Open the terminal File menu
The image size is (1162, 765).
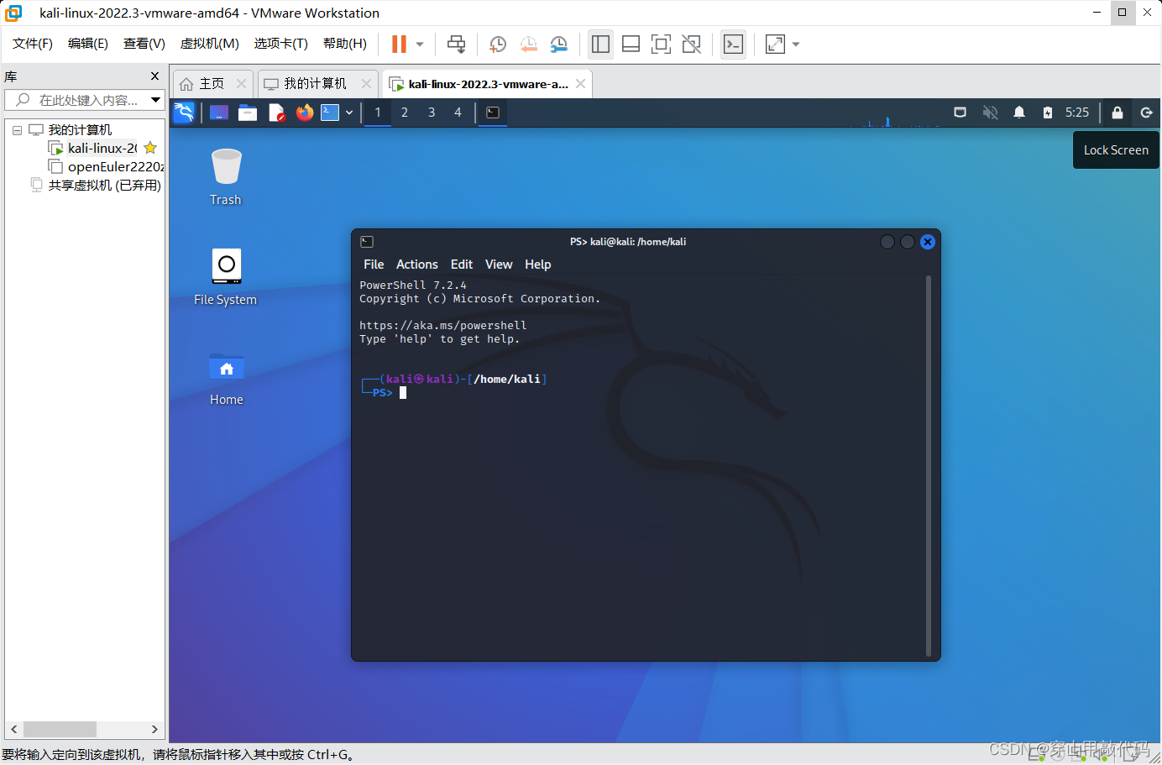coord(374,265)
